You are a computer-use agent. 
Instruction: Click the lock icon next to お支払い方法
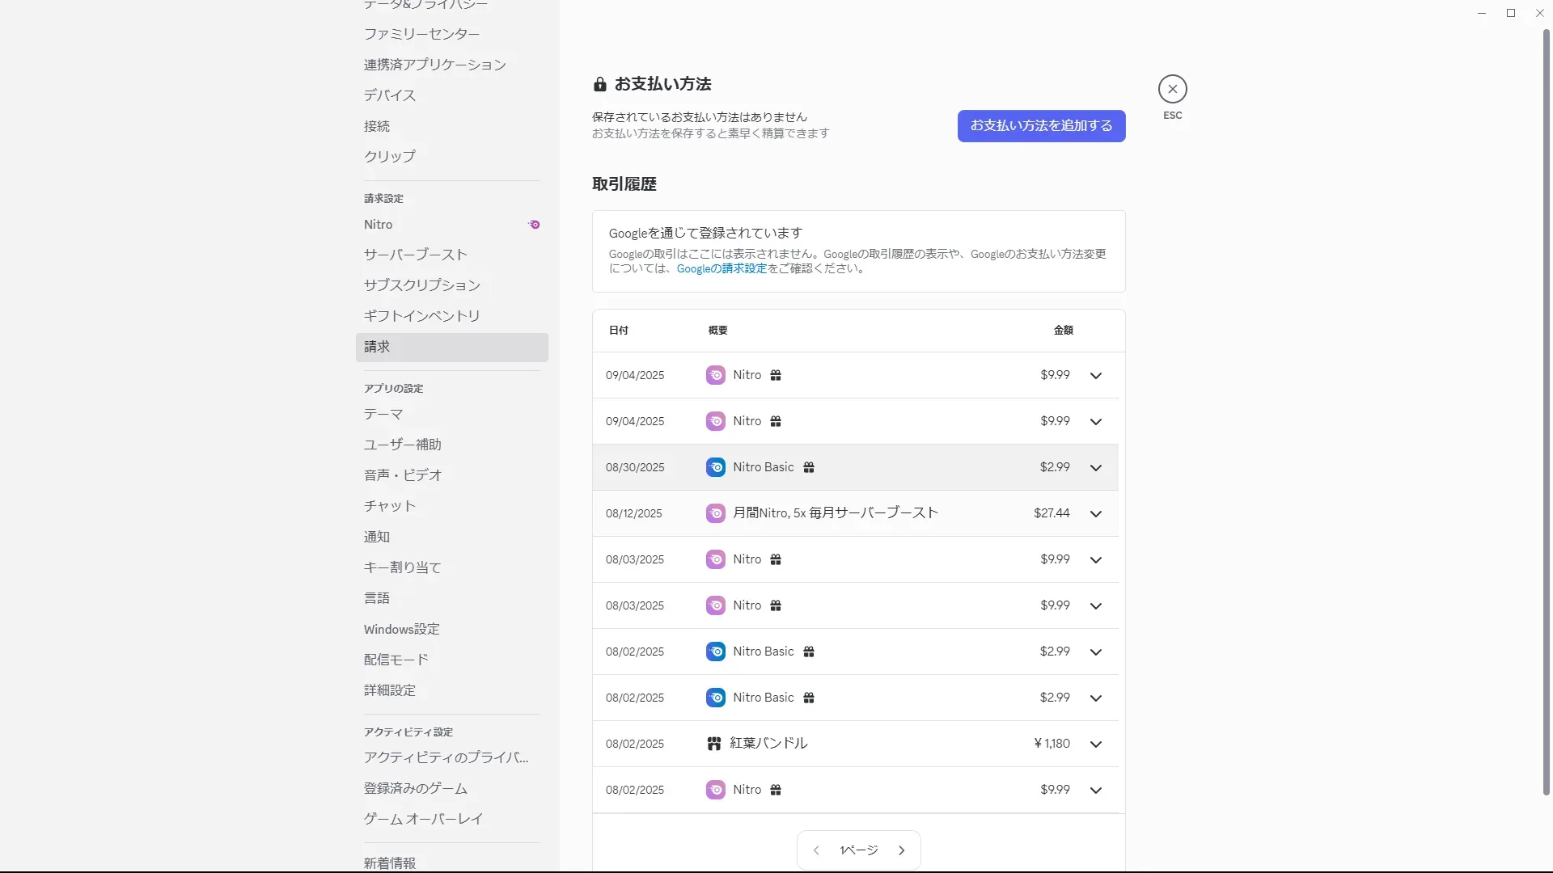point(599,84)
